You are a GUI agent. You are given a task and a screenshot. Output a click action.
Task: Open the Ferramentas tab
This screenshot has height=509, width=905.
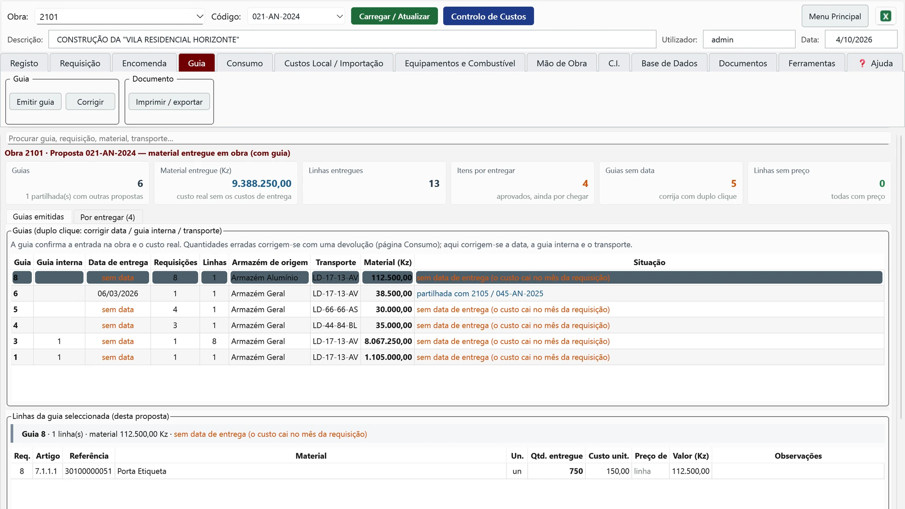coord(812,63)
